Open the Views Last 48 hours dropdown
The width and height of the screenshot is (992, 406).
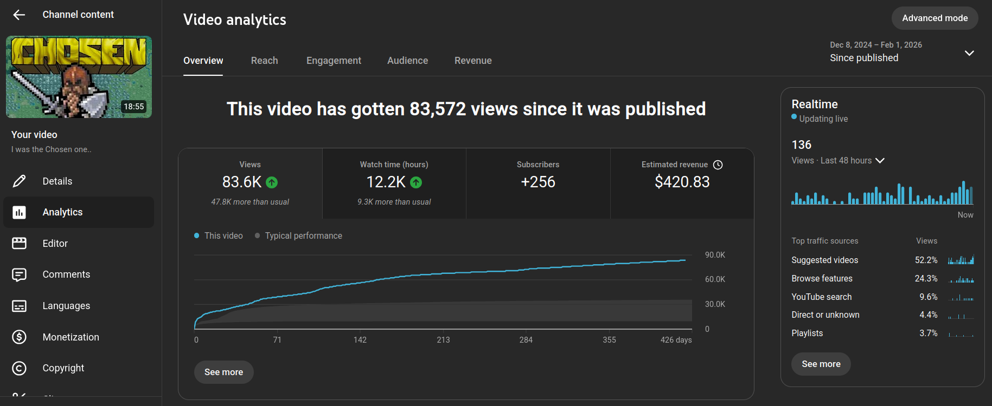pyautogui.click(x=880, y=161)
